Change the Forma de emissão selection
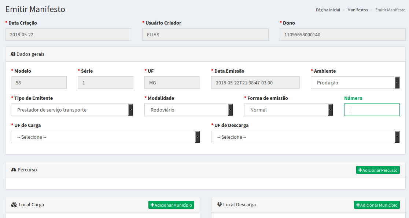 coord(288,110)
